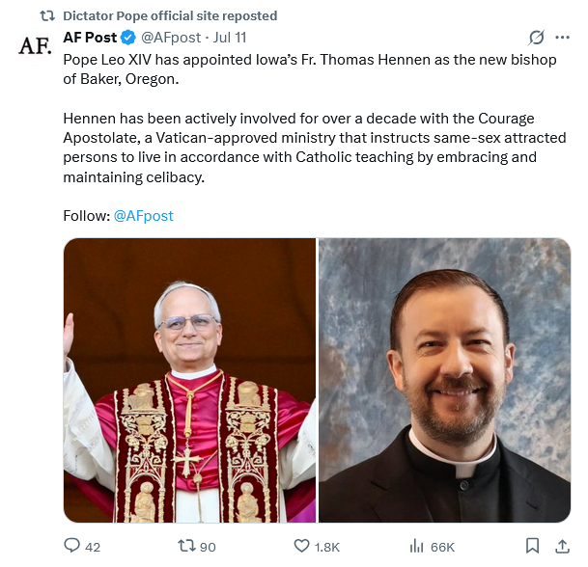Click the blue verified badge
The height and width of the screenshot is (567, 588).
(126, 38)
